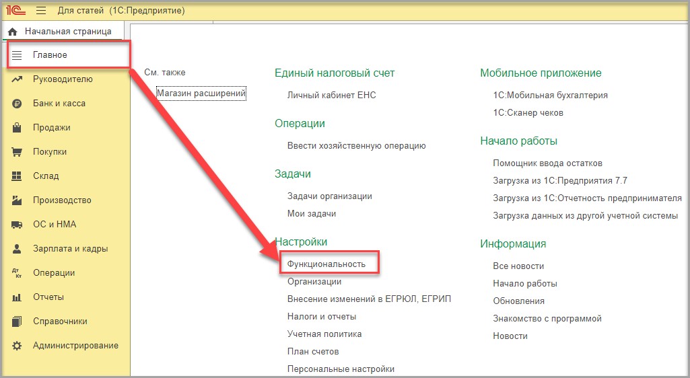This screenshot has height=378, width=690.
Task: Open Загрузка данных из другой учетной системы
Action: point(585,216)
